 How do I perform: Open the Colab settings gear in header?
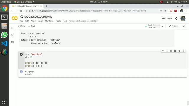pos(176,19)
